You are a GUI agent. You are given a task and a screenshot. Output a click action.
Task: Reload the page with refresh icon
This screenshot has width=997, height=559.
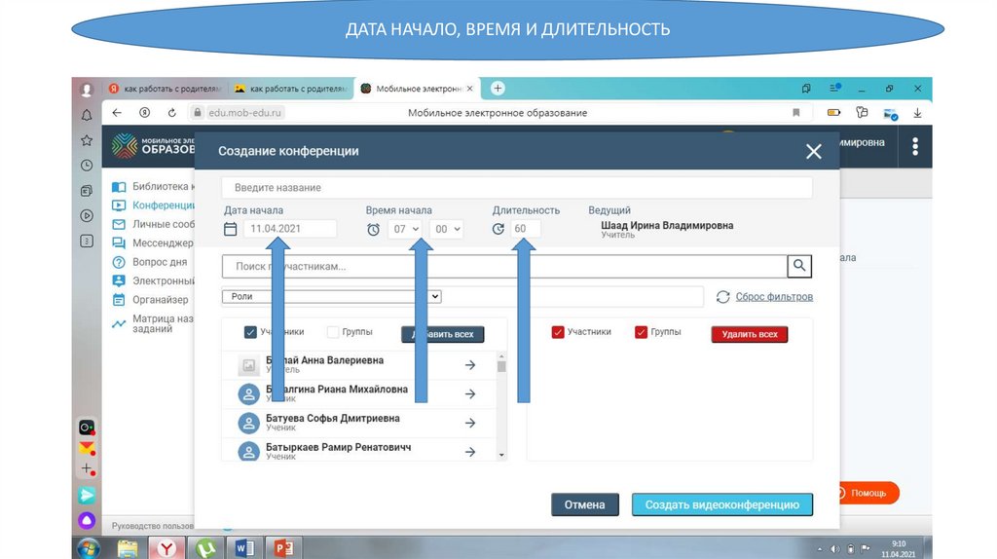[171, 113]
